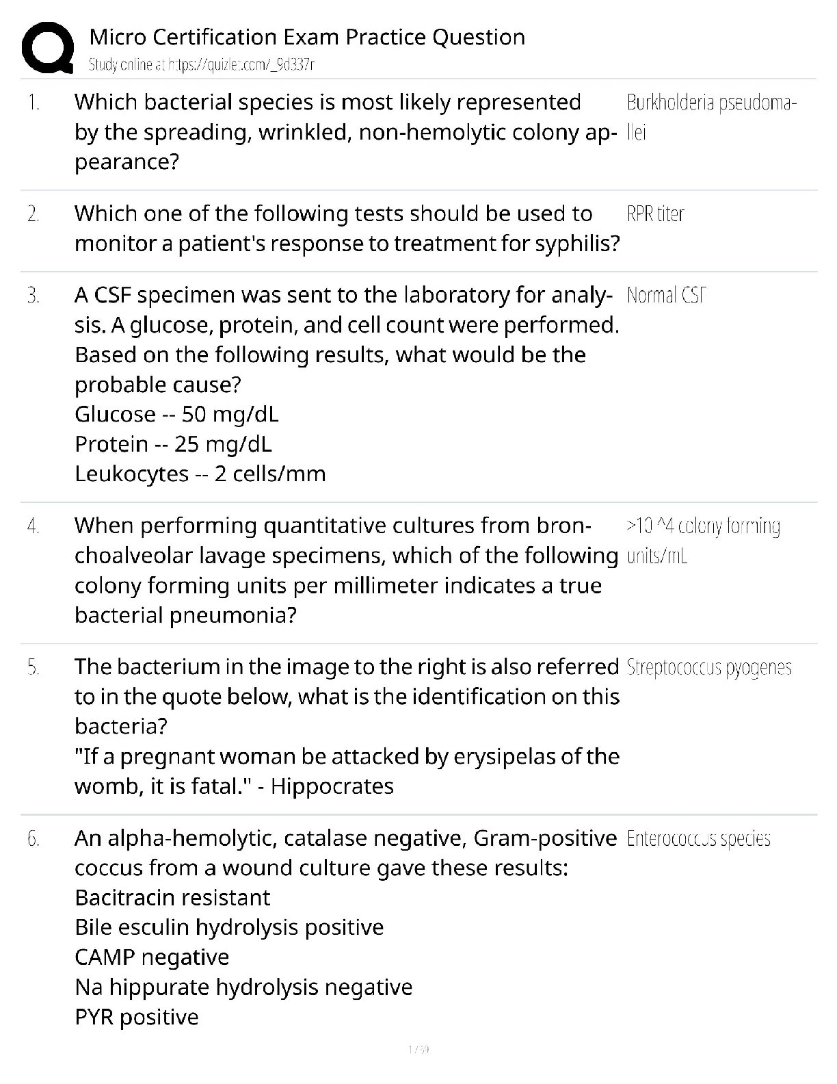This screenshot has width=837, height=1084.
Task: Click the >10^4 colony forming units answer
Action: pos(702,541)
